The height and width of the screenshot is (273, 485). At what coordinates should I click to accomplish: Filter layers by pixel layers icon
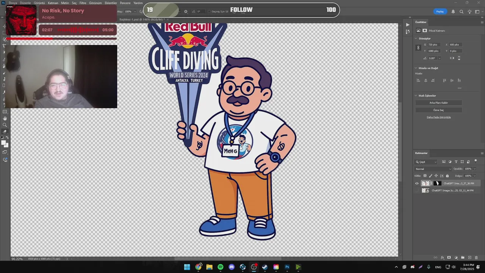[x=444, y=162]
